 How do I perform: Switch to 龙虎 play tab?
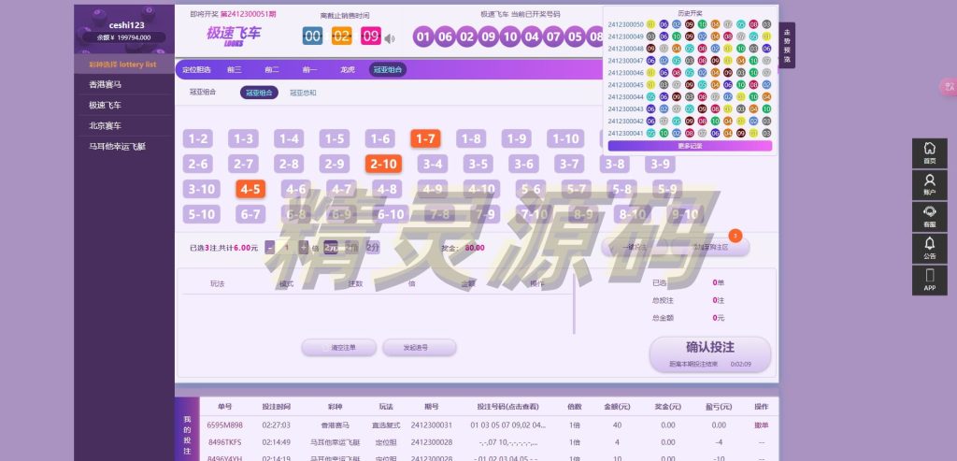click(348, 69)
